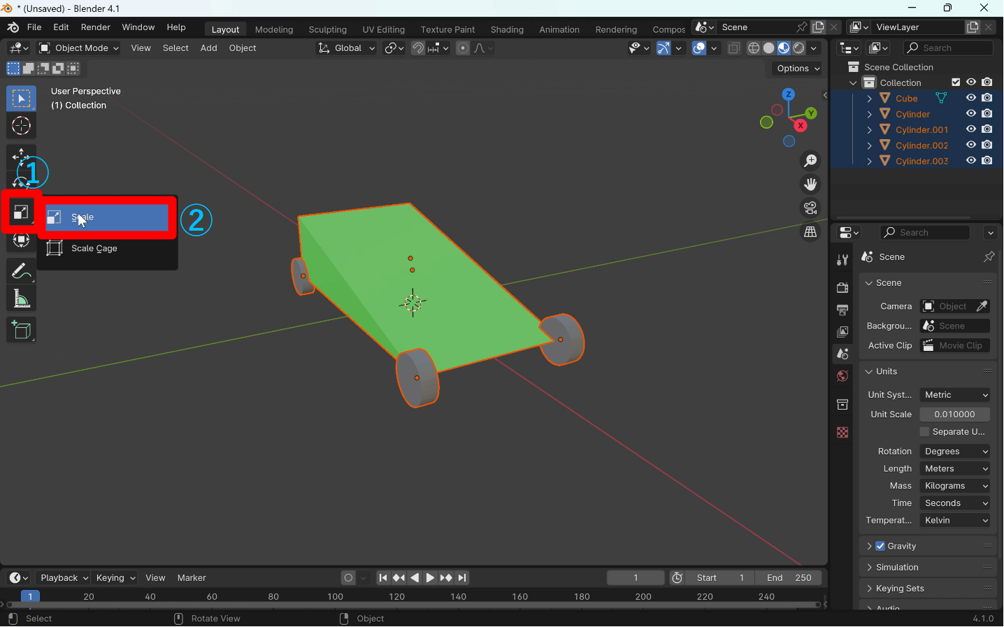The height and width of the screenshot is (627, 1004).
Task: Toggle X-ray view icon
Action: 734,48
